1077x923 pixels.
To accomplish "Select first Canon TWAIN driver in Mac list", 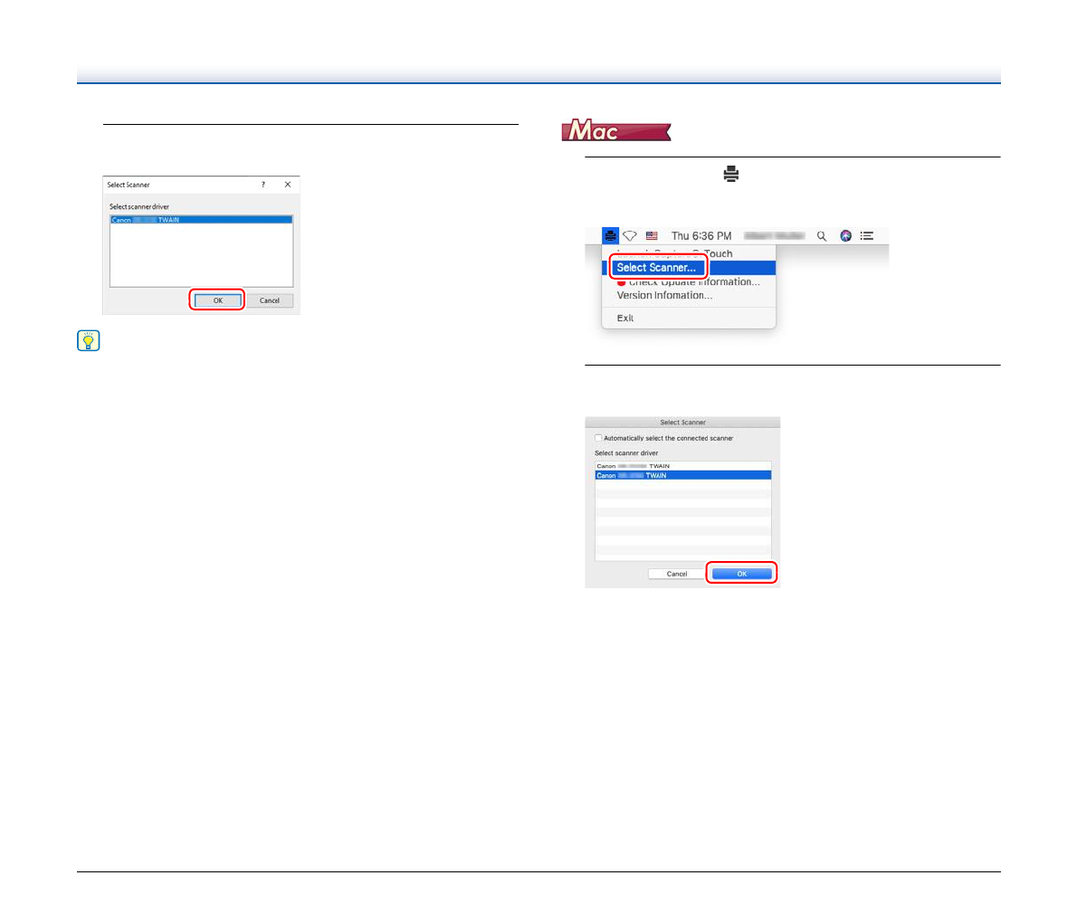I will (x=634, y=466).
